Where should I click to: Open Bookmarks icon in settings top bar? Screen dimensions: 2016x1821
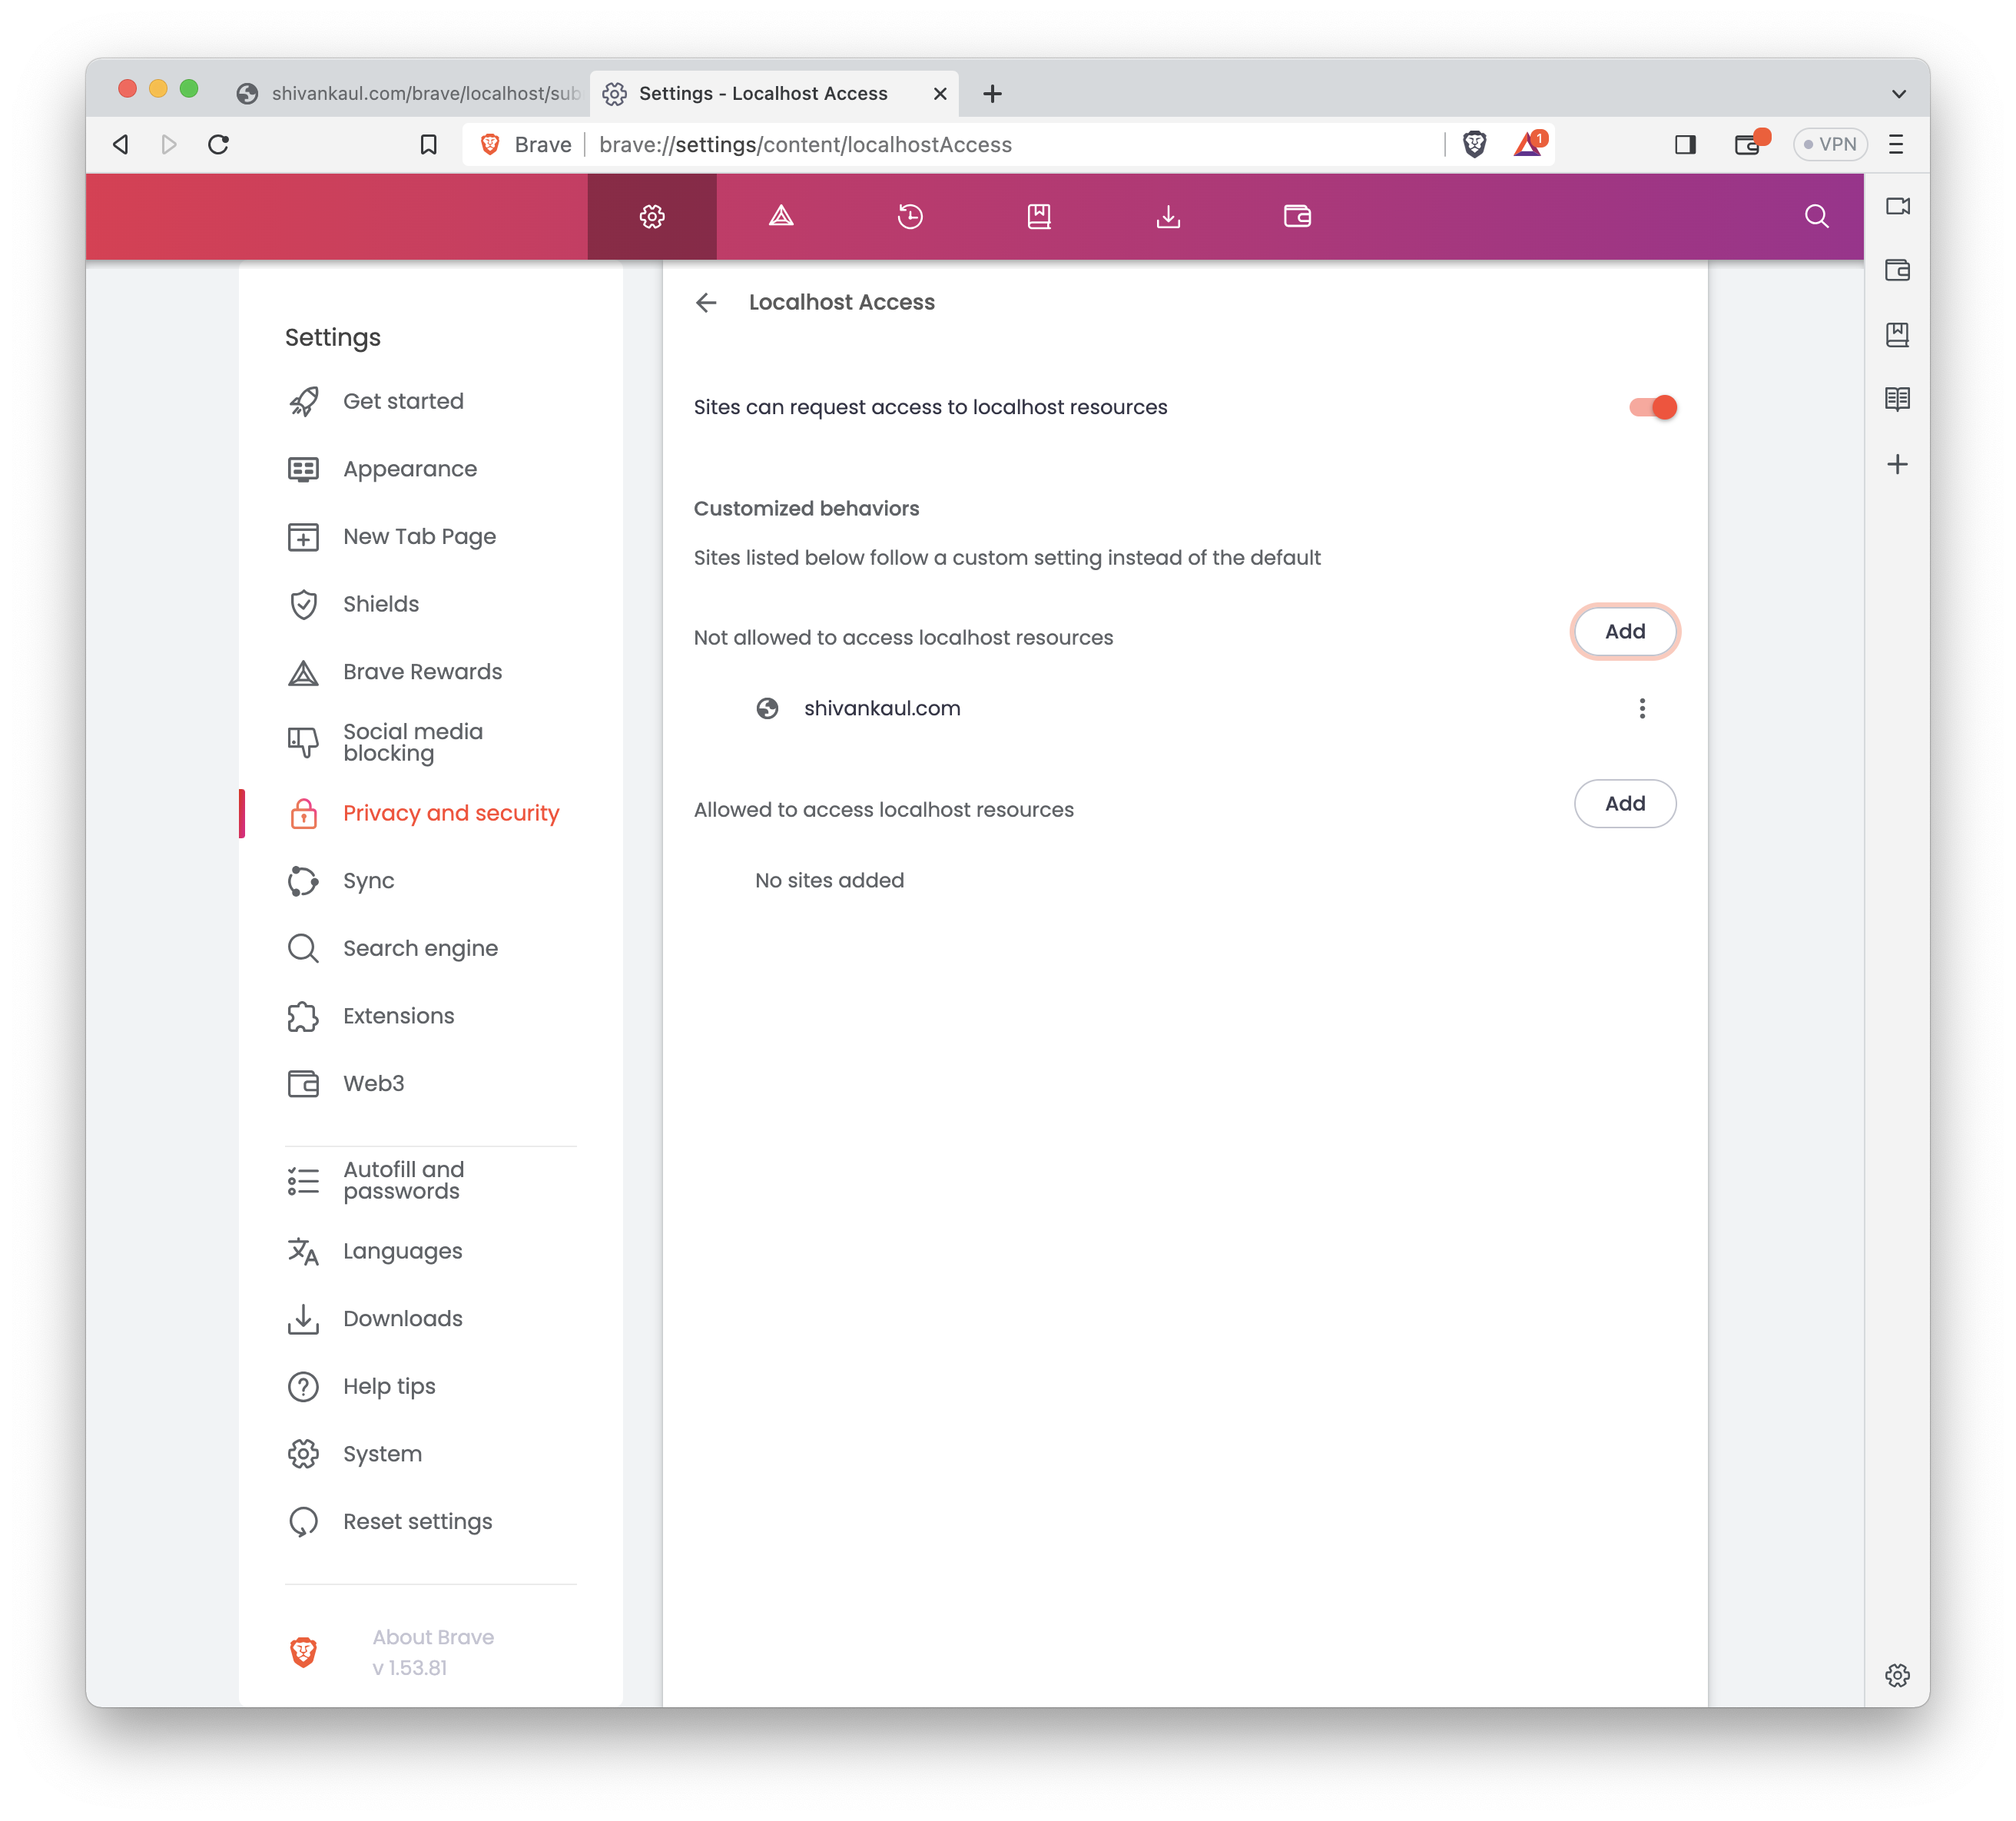(1039, 216)
